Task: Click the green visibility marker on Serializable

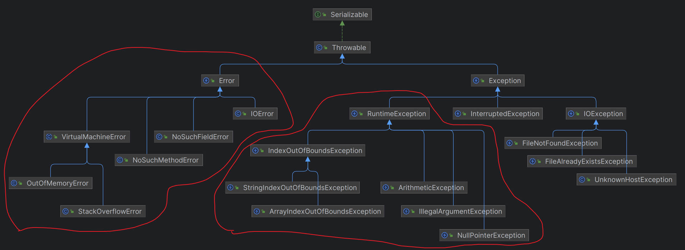Action: [x=324, y=15]
